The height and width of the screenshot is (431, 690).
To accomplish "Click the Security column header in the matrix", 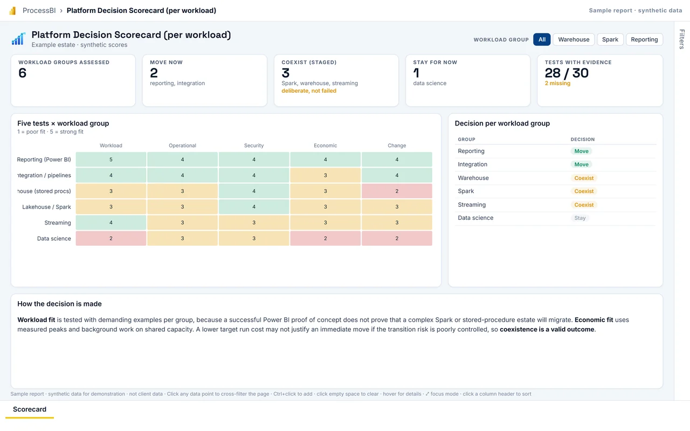I will [254, 145].
